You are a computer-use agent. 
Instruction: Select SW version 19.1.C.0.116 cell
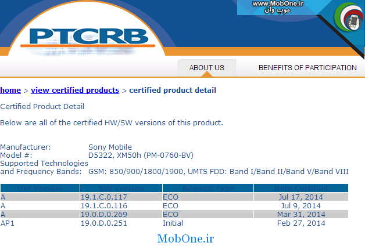click(105, 206)
